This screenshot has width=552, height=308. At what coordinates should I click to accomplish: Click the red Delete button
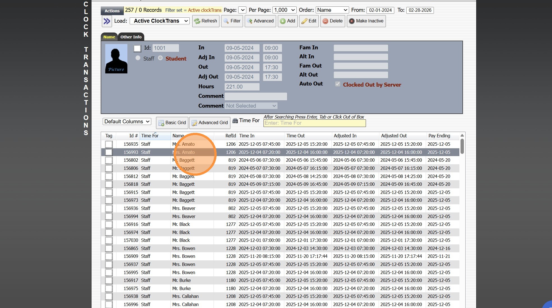click(333, 21)
